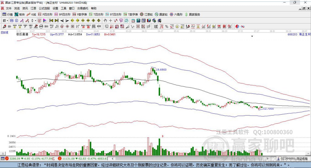Click the pencil drawing tool icon
311x168 pixels.
(4, 27)
